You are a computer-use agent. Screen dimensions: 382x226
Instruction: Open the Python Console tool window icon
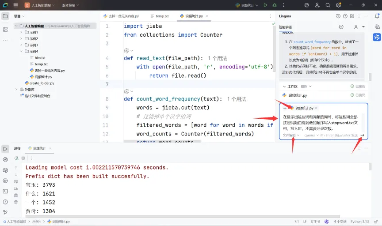tap(5, 160)
